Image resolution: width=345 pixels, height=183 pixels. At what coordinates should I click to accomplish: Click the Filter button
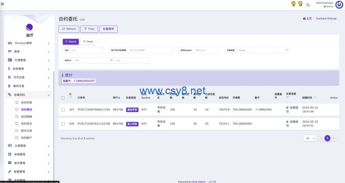[89, 29]
